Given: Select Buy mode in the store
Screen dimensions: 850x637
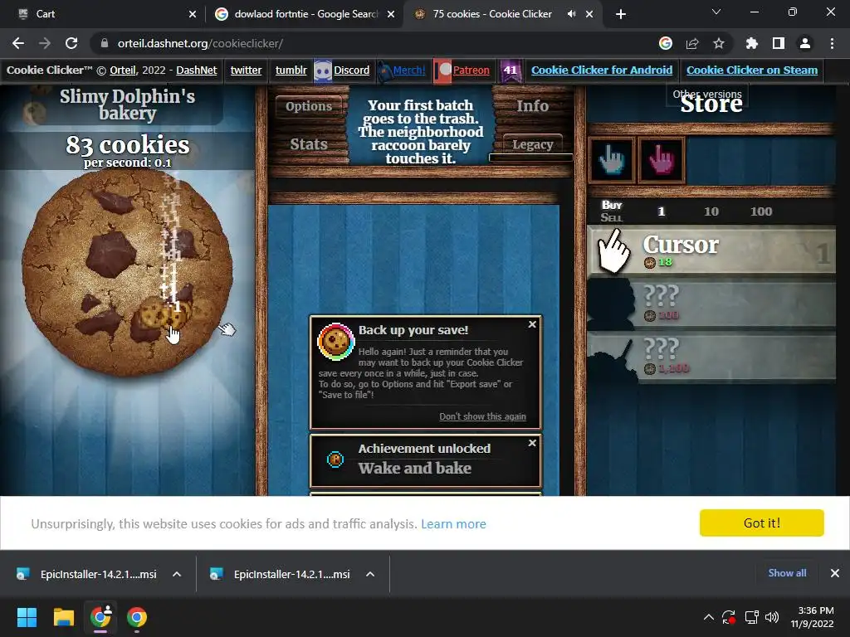Looking at the screenshot, I should point(612,205).
